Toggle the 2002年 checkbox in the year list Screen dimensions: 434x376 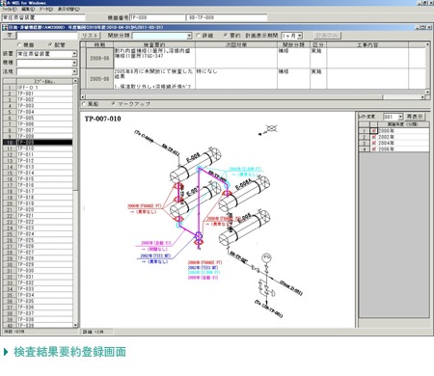click(x=373, y=137)
